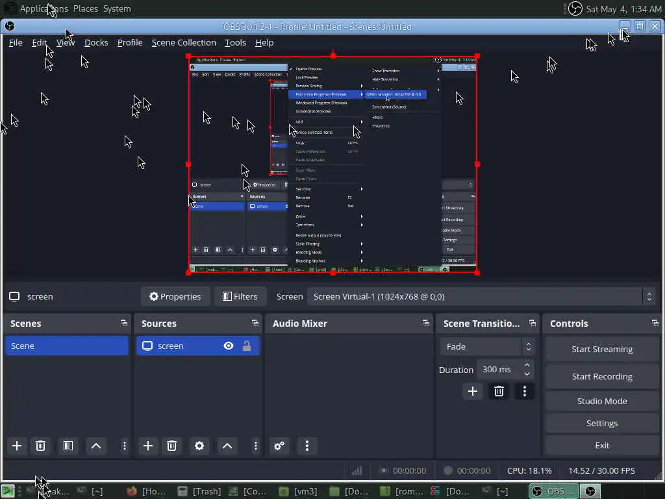Screen dimensions: 665x499
Task: Pop out the Sources dock
Action: coord(255,324)
